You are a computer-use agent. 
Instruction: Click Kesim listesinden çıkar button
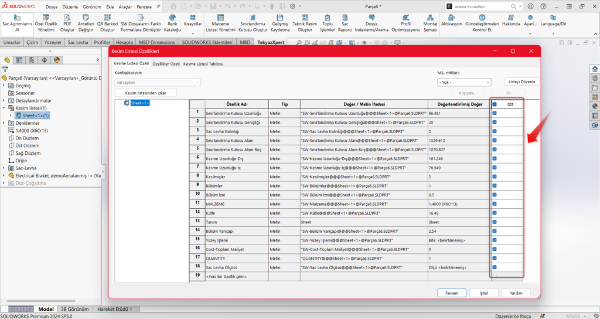coord(146,93)
